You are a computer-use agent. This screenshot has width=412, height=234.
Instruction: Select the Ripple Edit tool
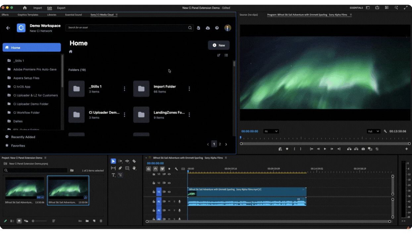pyautogui.click(x=127, y=161)
